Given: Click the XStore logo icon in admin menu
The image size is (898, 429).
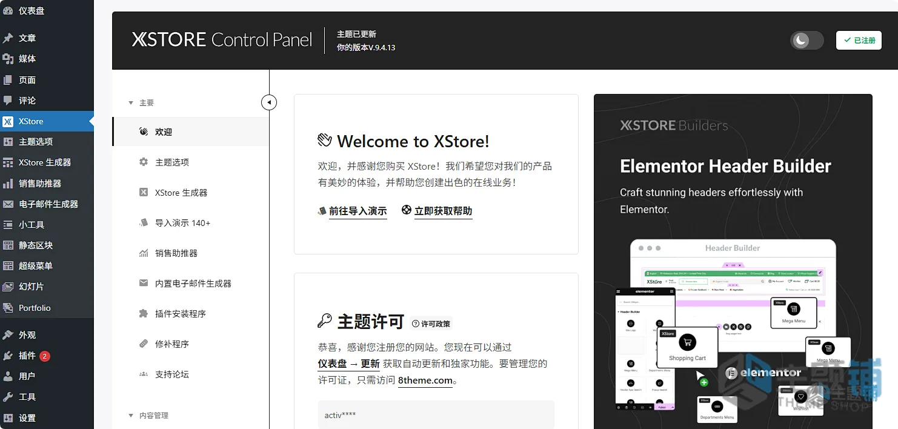Looking at the screenshot, I should [x=8, y=121].
